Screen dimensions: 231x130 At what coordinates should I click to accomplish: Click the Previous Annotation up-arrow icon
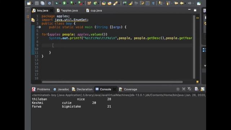[168, 3]
